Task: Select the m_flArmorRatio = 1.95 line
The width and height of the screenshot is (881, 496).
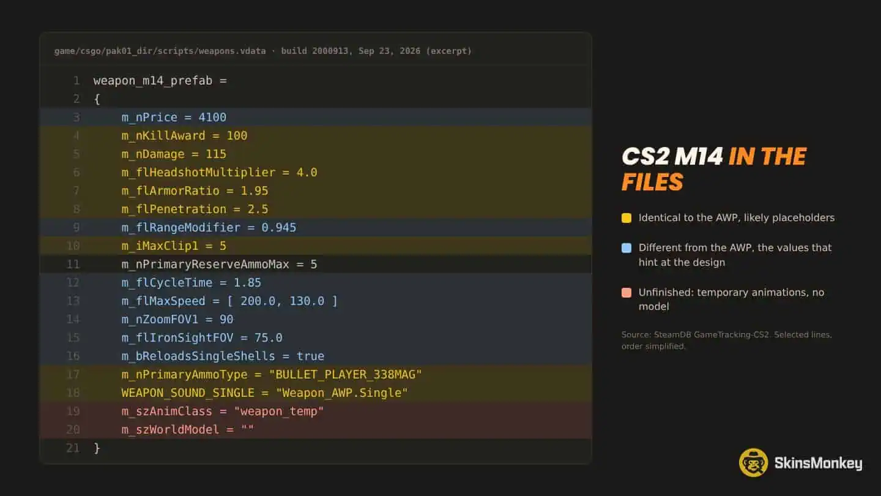Action: (x=316, y=191)
